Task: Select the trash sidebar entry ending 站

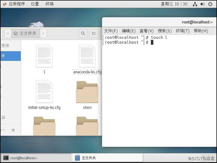Action: (x=11, y=117)
